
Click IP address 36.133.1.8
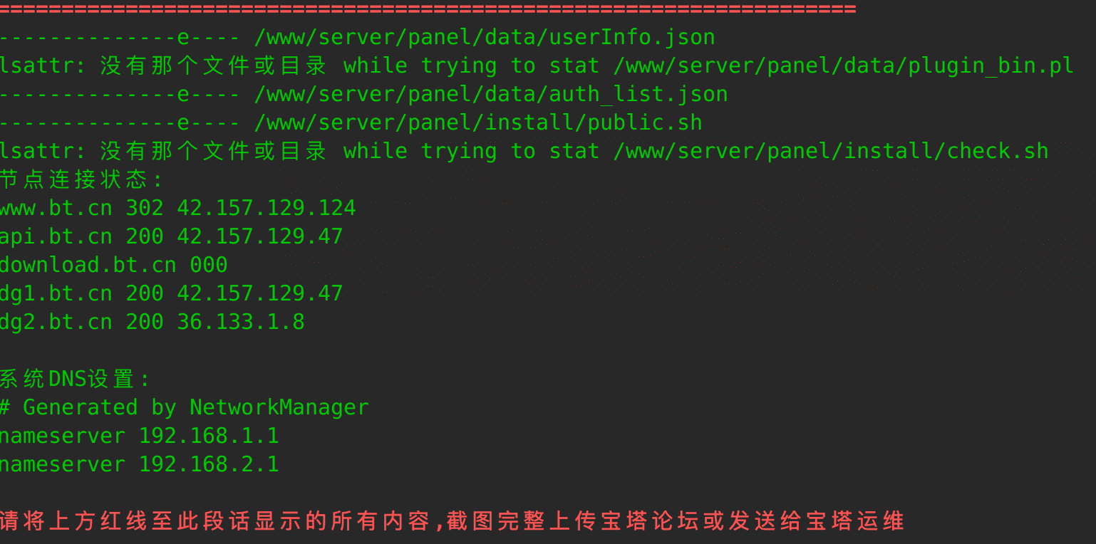pos(241,322)
